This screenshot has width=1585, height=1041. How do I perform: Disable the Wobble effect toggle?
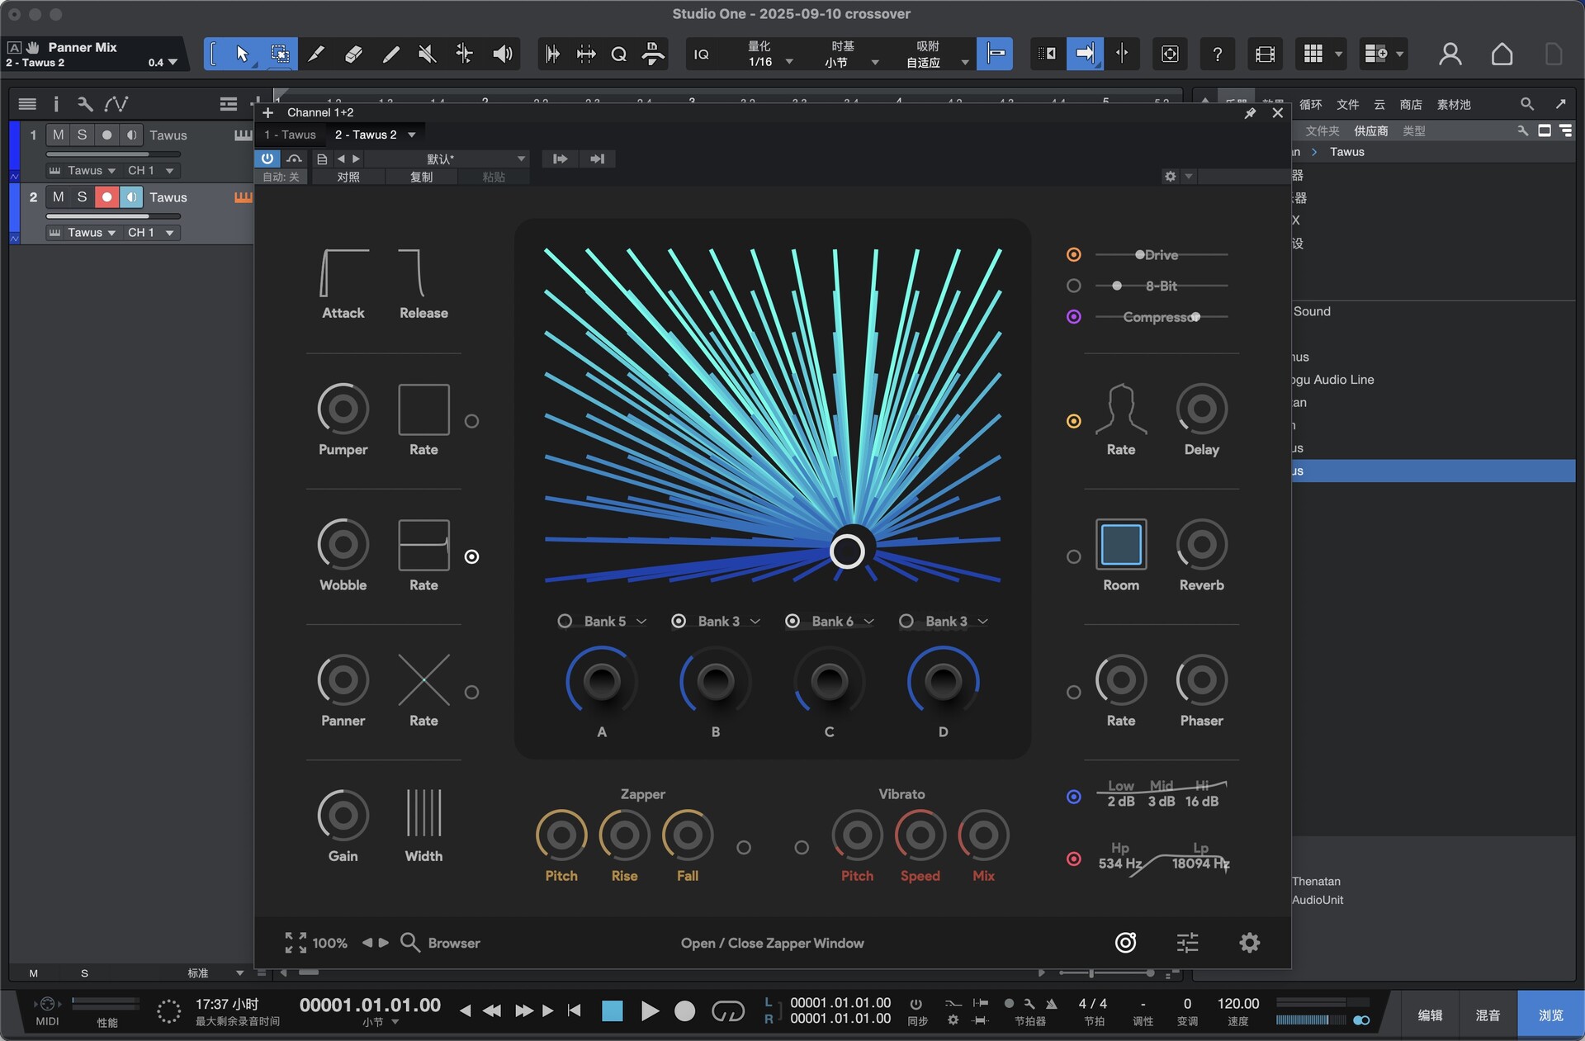471,556
